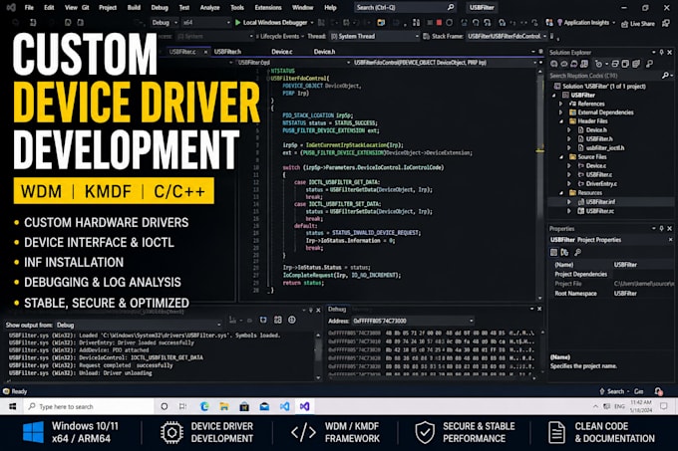The height and width of the screenshot is (451, 678).
Task: Open the memory Address combo dropdown arrow
Action: [471, 321]
